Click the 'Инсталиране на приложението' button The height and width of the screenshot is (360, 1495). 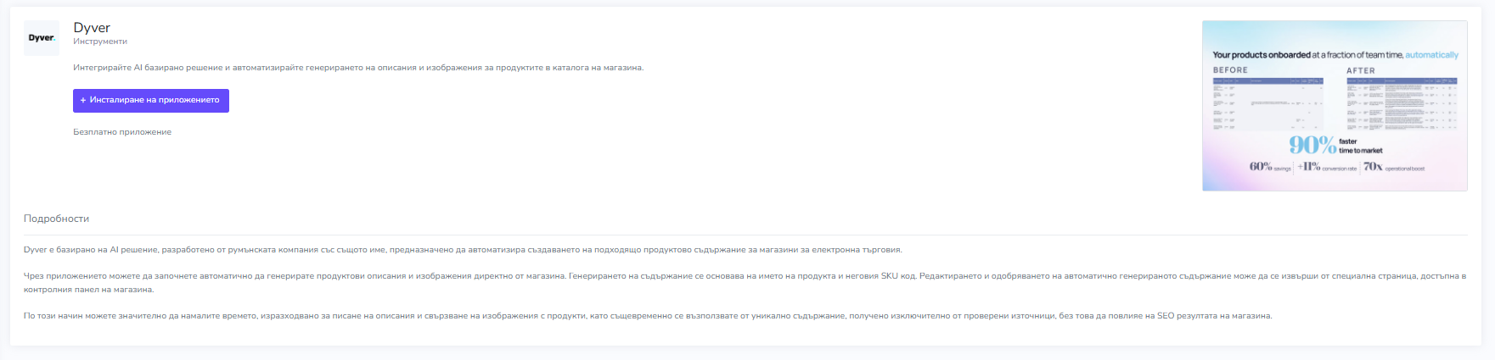tap(151, 101)
